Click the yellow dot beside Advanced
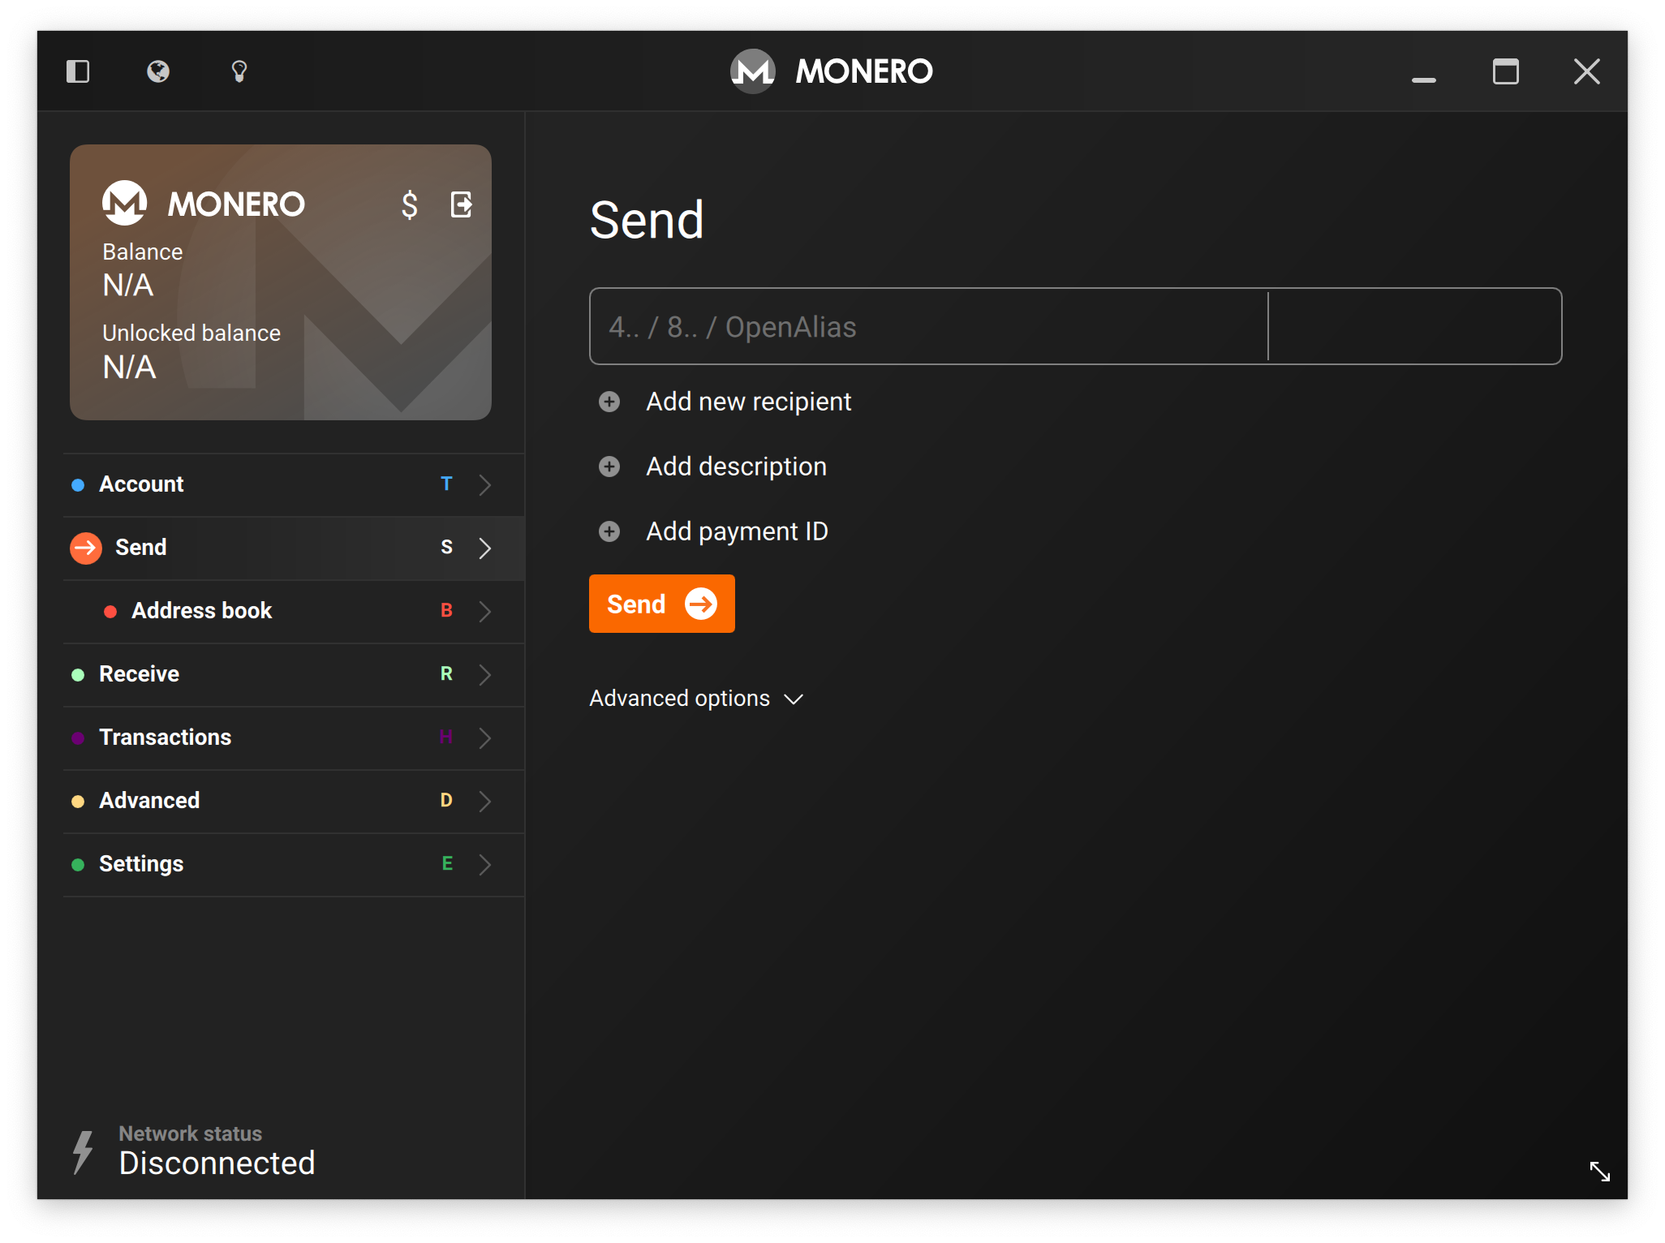The image size is (1665, 1243). coord(78,802)
